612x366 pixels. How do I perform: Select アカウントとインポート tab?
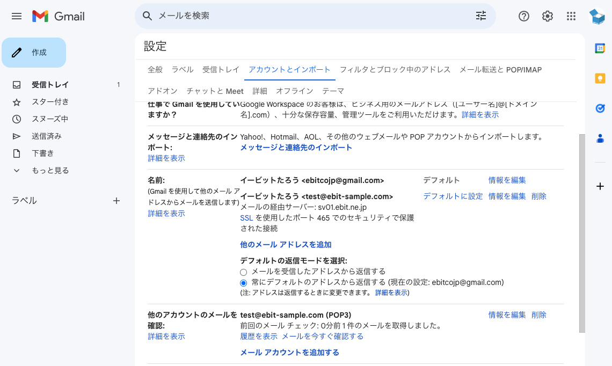289,69
